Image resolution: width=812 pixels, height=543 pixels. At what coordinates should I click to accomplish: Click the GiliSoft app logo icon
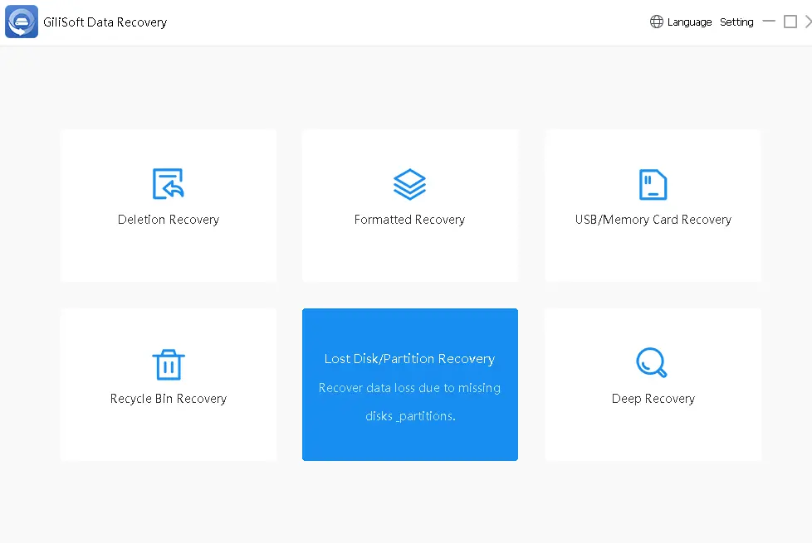[x=22, y=22]
